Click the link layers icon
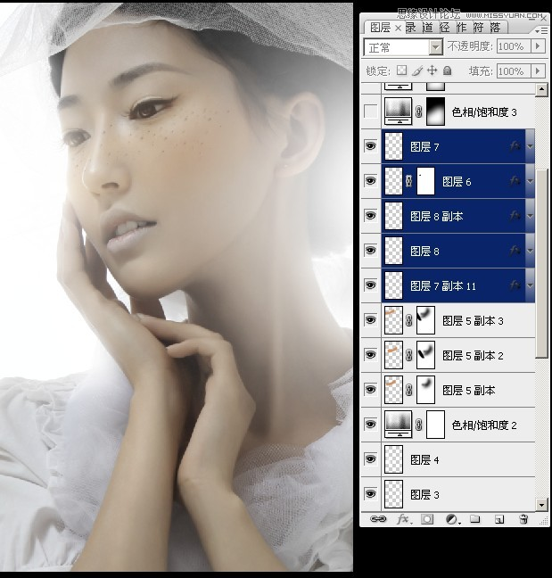 pyautogui.click(x=378, y=519)
